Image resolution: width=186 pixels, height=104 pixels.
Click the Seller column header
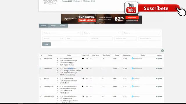[143, 55]
